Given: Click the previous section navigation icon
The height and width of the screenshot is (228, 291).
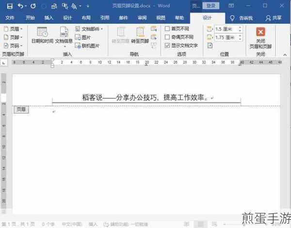Looking at the screenshot, I should click(x=154, y=29).
